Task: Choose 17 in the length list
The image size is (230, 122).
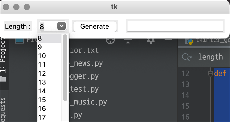Action: point(49,117)
